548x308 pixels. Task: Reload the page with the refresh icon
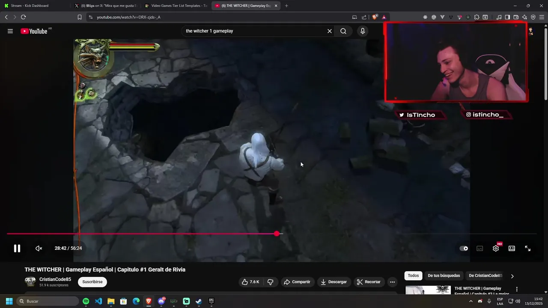[23, 17]
